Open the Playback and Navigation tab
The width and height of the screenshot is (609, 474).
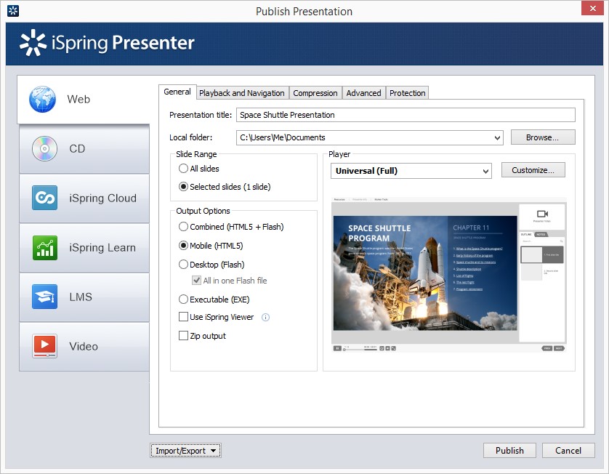[x=242, y=93]
